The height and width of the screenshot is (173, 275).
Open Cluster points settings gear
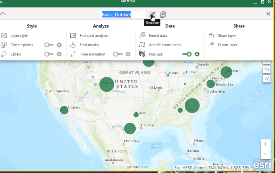click(59, 45)
